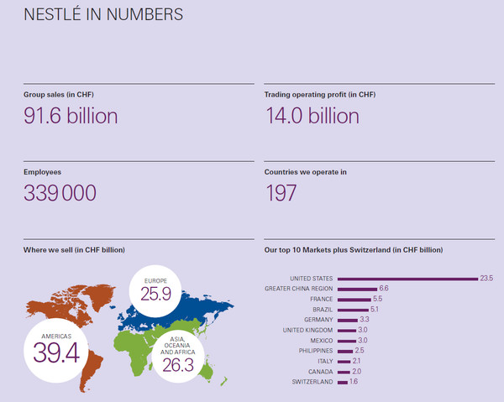Click the orange Greenland area on map
Viewport: 504px width, 402px height.
point(100,295)
